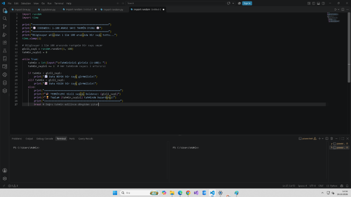Maximize the terminal panel size
351x197 pixels.
[x=343, y=139]
